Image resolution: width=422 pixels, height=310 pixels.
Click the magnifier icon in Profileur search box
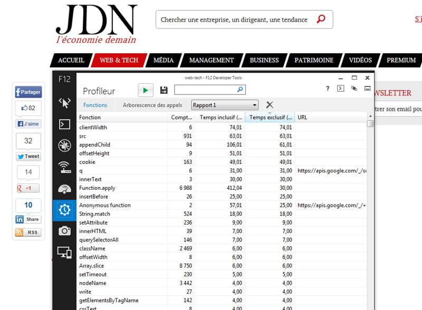pyautogui.click(x=240, y=89)
